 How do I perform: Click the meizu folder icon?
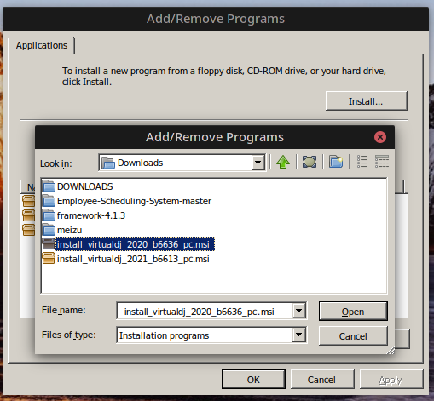point(49,230)
